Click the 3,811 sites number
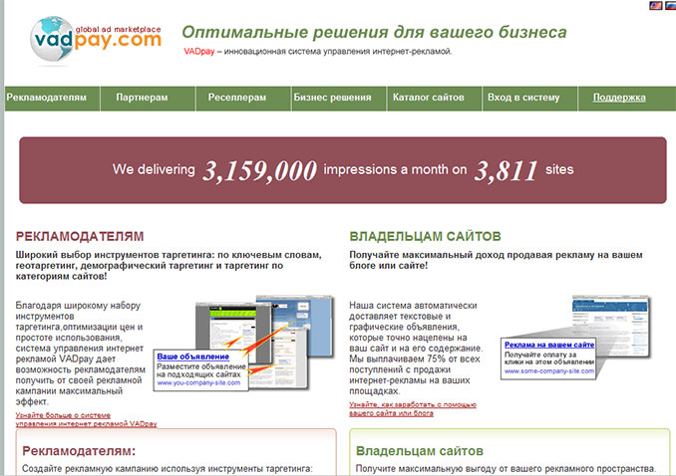This screenshot has width=676, height=476. 506,170
